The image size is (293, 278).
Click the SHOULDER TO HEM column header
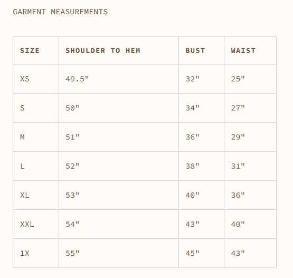click(x=103, y=51)
